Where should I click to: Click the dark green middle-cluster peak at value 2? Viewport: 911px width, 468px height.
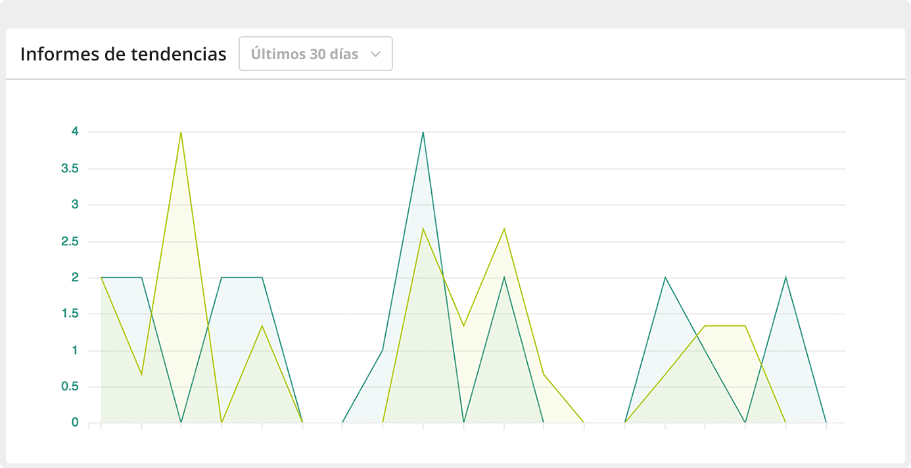504,277
